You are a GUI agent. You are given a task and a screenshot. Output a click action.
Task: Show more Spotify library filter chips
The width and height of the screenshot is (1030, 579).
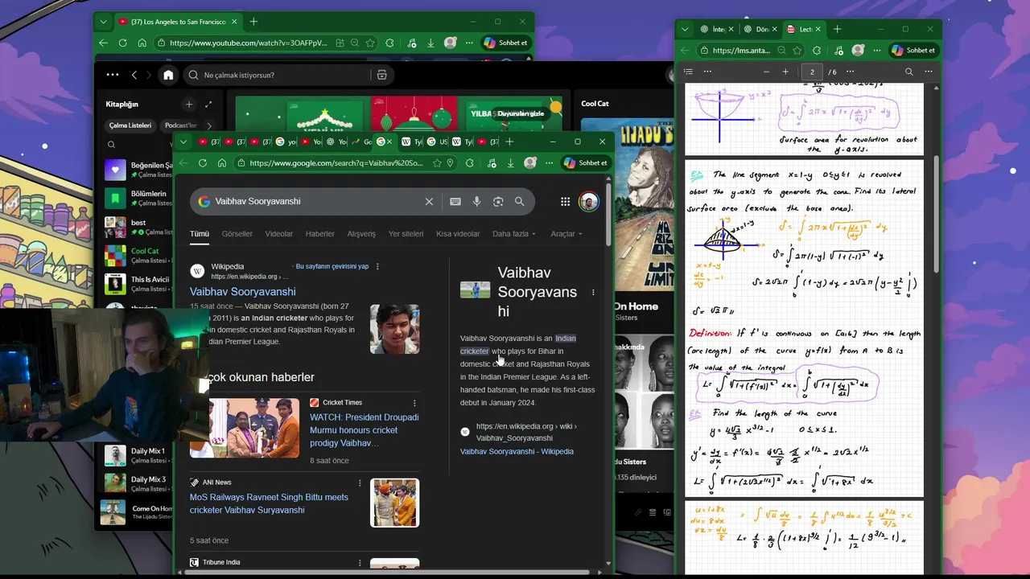[208, 125]
